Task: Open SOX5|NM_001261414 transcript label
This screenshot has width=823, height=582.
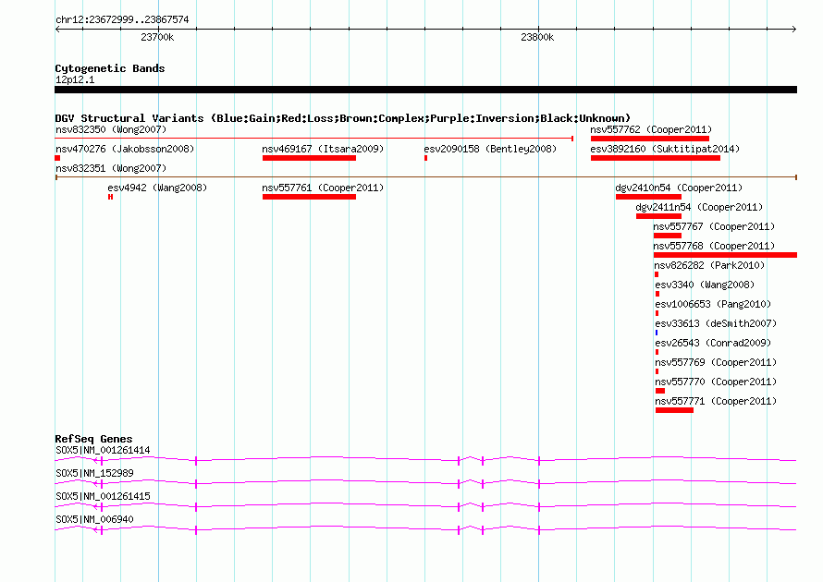Action: pyautogui.click(x=103, y=451)
